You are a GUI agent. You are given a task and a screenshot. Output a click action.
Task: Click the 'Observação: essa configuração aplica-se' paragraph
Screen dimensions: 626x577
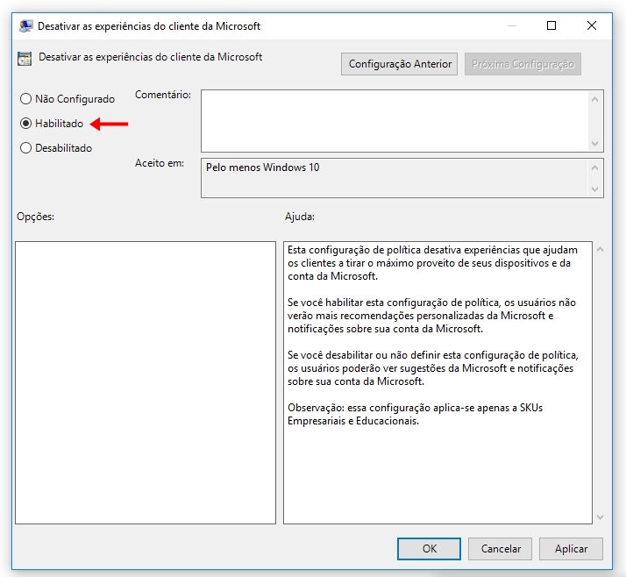coord(416,414)
